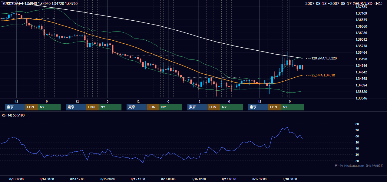Click the rightmost 東京 session box
Image resolution: width=387 pixels, height=182 pixels.
(258, 107)
